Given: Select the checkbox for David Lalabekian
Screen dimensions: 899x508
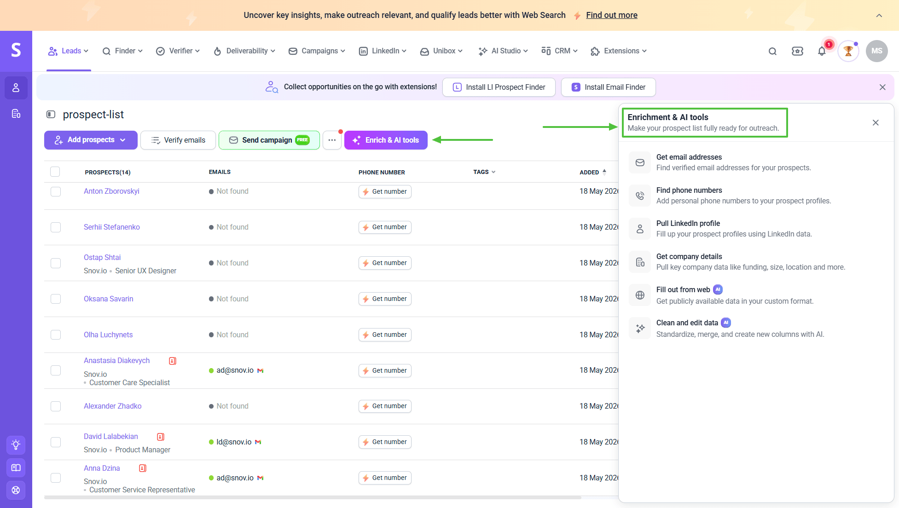Looking at the screenshot, I should pos(56,442).
